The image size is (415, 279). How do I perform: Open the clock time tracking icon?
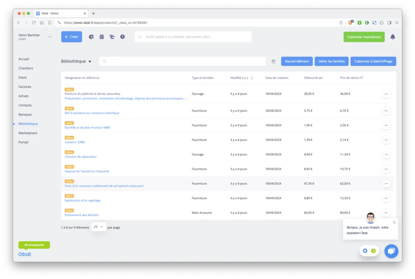tap(122, 37)
